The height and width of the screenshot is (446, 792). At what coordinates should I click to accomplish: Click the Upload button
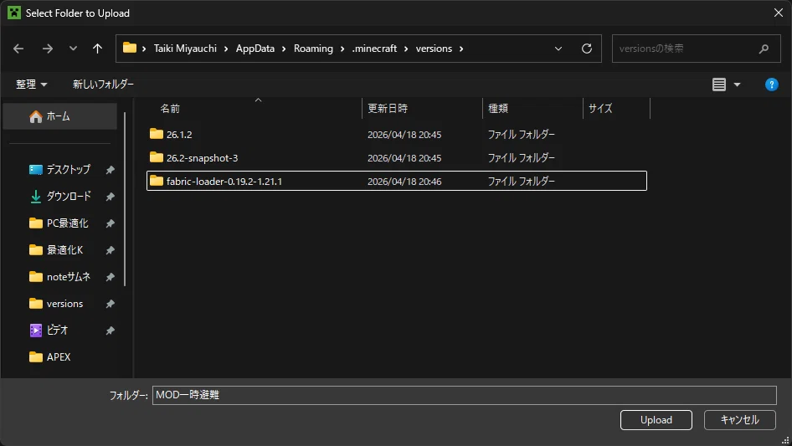coord(656,420)
